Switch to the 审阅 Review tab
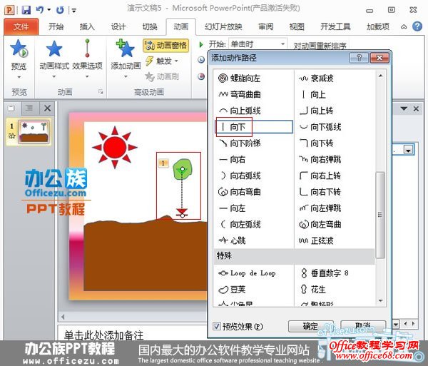428x366 pixels. (265, 26)
